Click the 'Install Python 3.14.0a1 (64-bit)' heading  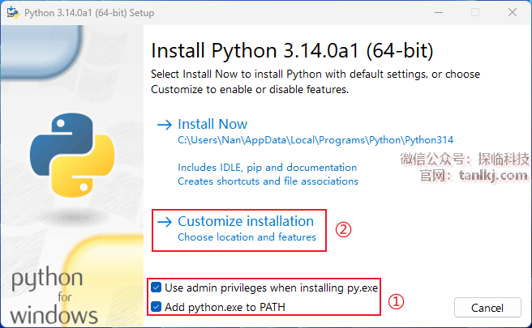click(x=292, y=50)
